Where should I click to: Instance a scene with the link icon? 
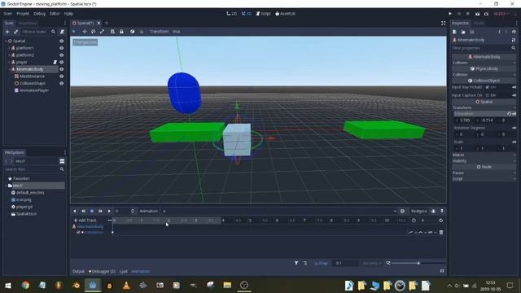(x=15, y=32)
